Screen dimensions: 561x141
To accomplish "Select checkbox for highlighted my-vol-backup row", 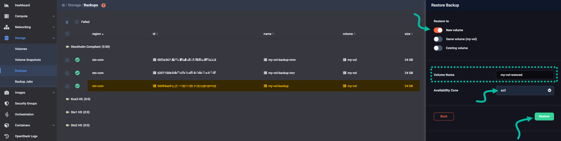I will coord(67,87).
